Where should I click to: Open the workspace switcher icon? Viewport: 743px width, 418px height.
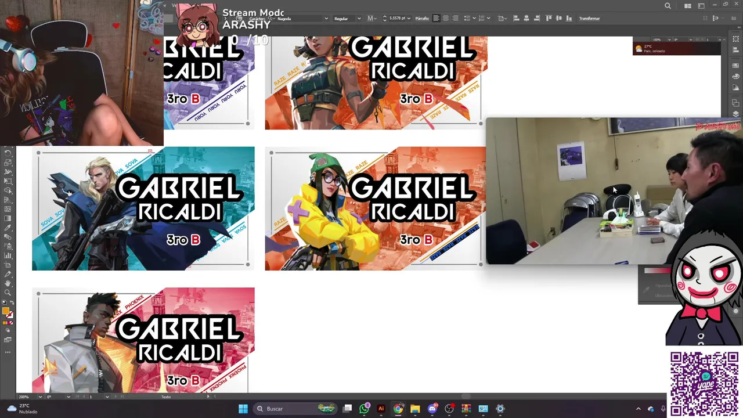[701, 6]
